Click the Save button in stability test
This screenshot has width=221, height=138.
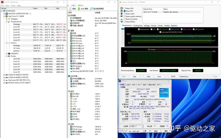coord(159,77)
